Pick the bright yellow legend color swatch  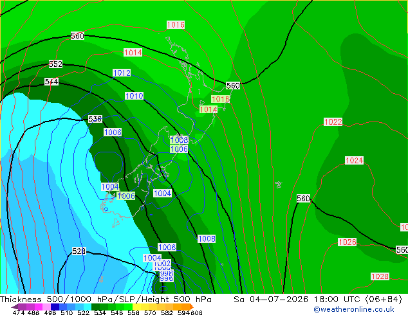pyautogui.click(x=136, y=307)
